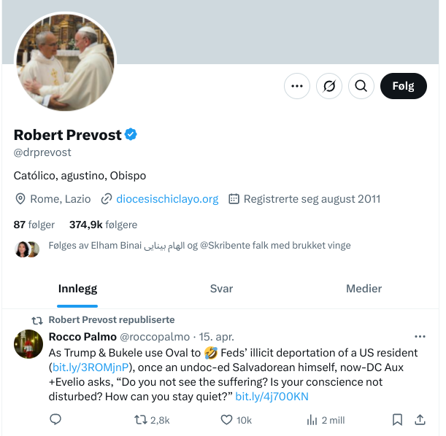Open the three-dot profile options menu
This screenshot has width=446, height=436.
296,86
